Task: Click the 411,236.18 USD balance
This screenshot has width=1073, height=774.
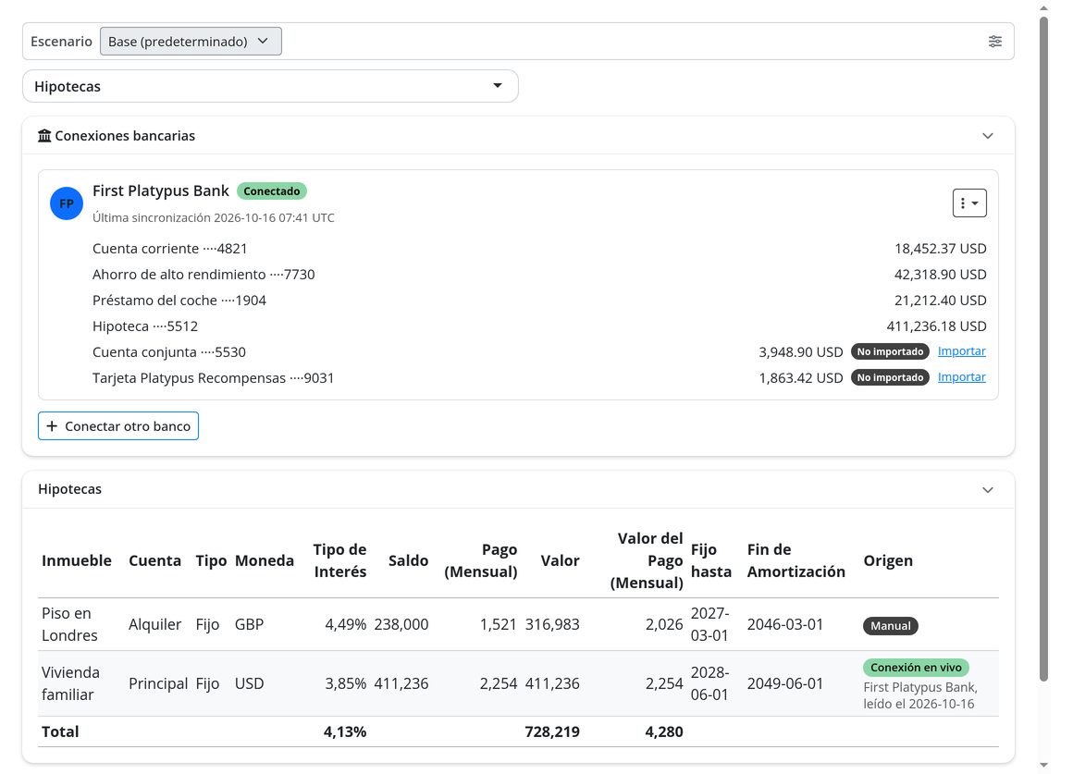Action: tap(936, 326)
